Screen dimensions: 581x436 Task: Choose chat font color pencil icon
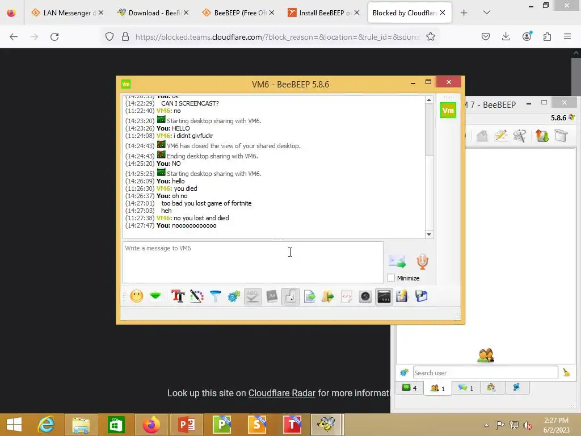point(197,296)
